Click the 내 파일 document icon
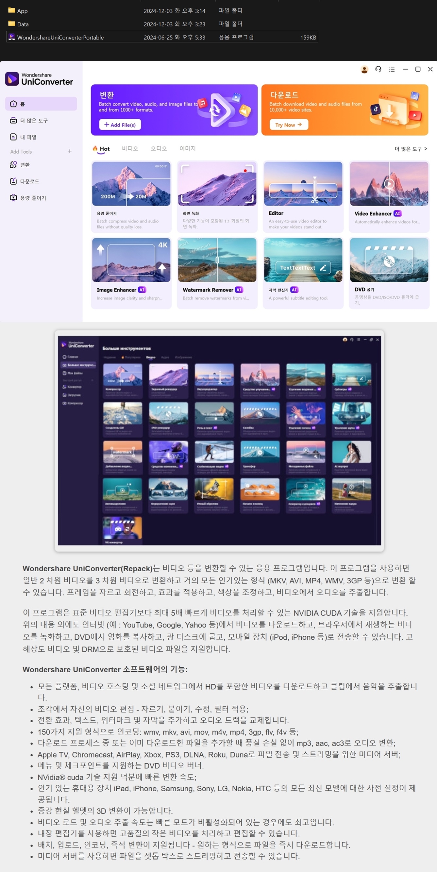This screenshot has width=437, height=872. pyautogui.click(x=13, y=137)
